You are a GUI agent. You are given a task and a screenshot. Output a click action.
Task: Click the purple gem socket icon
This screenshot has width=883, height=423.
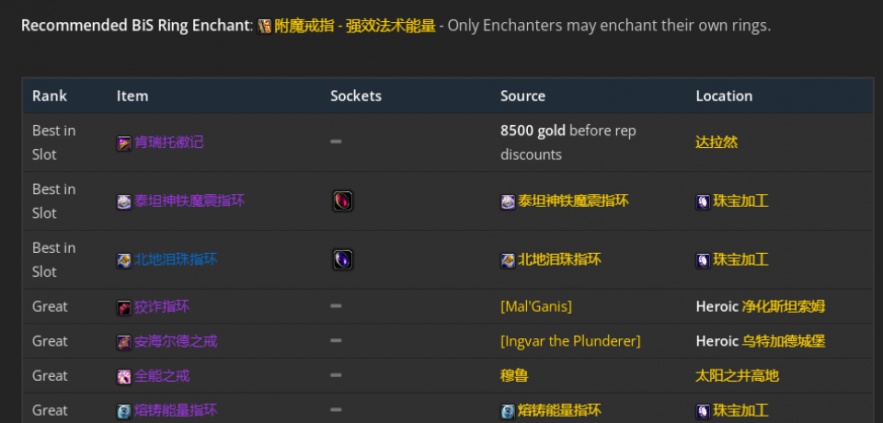342,259
